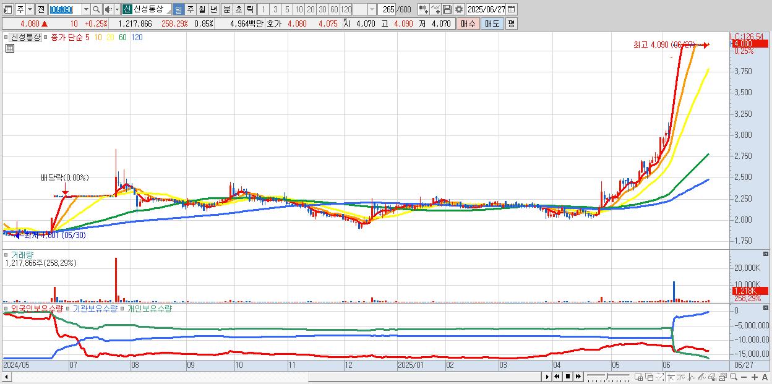Screen dimensions: 772x384
Task: Adjust the chart zoom slider handle
Action: 607,376
